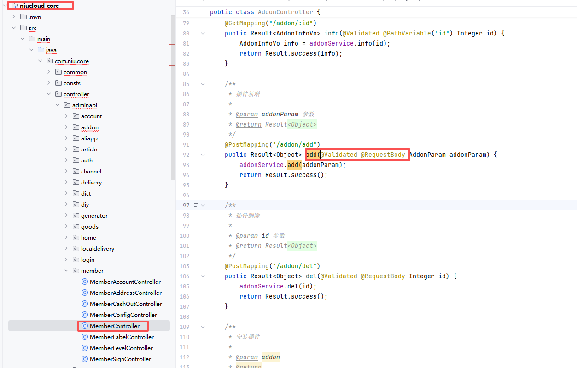Click the addon package icon
The image size is (577, 368).
(x=76, y=127)
